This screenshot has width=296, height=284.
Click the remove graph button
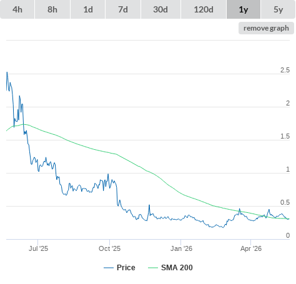tap(266, 28)
